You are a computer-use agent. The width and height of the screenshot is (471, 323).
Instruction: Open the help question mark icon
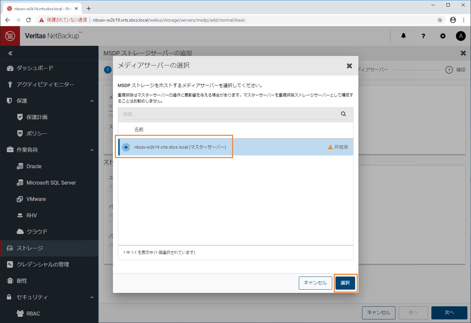tap(423, 36)
